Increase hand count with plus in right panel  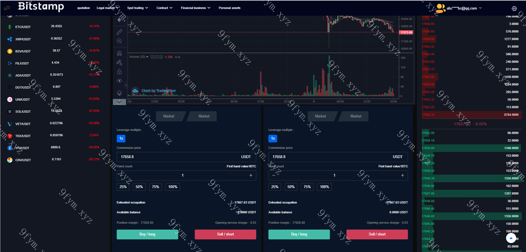pos(402,175)
